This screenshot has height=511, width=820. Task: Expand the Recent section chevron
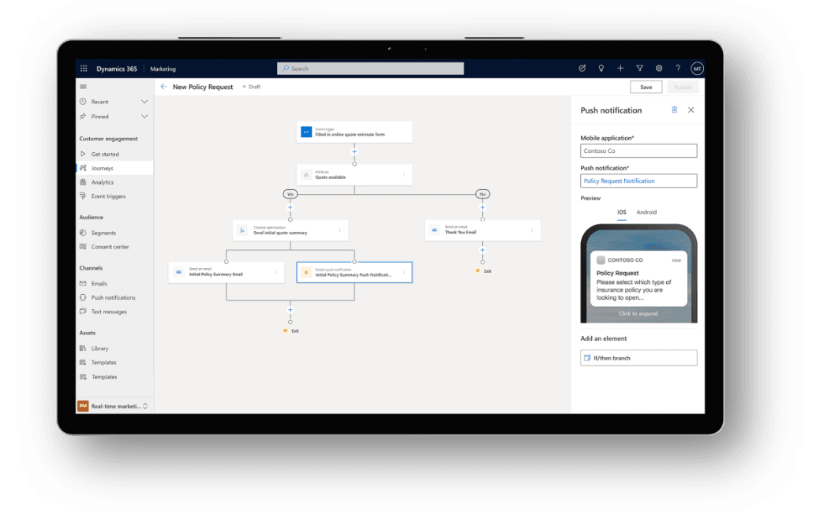coord(144,102)
